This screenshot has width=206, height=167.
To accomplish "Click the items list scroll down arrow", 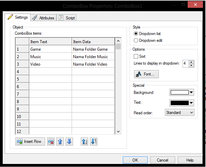I will tap(118, 132).
